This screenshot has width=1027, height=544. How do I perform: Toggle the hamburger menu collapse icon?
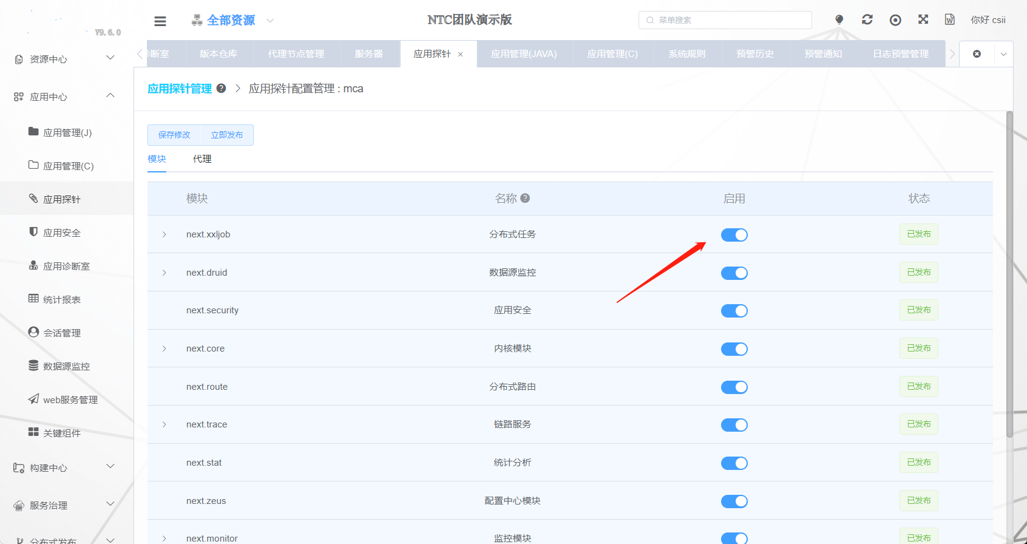click(160, 21)
